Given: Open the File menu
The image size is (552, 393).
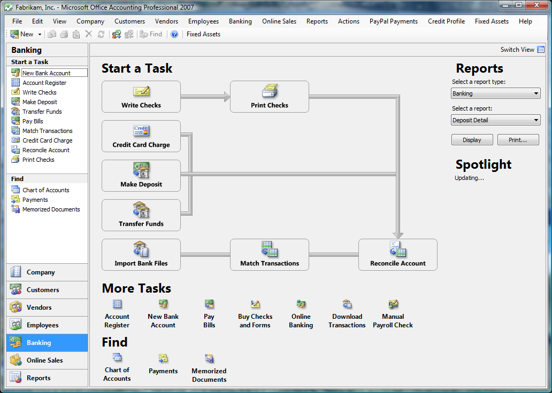Looking at the screenshot, I should tap(17, 21).
